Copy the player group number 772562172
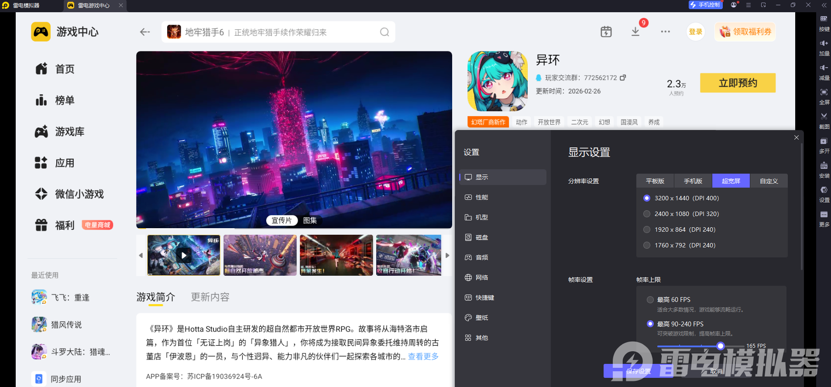831x387 pixels. click(623, 78)
